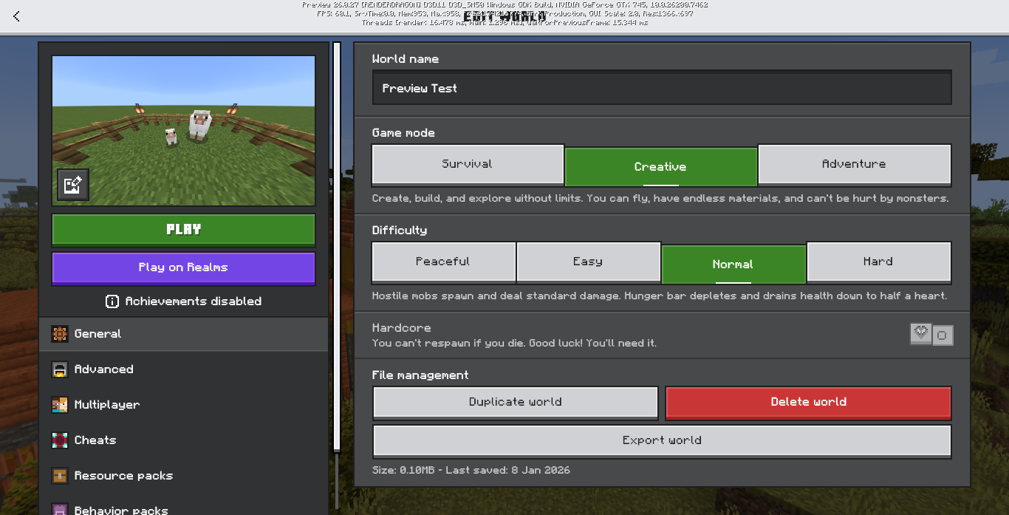Click the General tab crafting table icon
This screenshot has height=515, width=1009.
[60, 334]
